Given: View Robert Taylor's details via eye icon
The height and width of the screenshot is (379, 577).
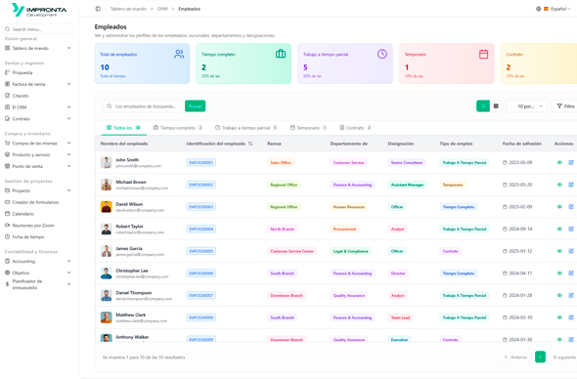Looking at the screenshot, I should tap(559, 229).
